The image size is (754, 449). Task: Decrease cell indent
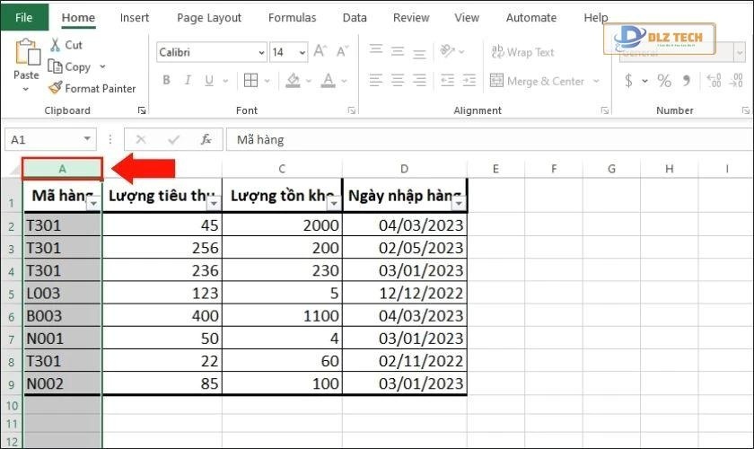[x=447, y=80]
